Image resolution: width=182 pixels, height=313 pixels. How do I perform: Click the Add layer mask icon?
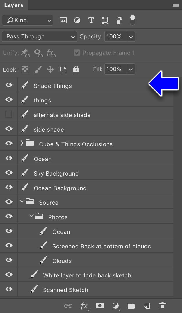(x=100, y=306)
